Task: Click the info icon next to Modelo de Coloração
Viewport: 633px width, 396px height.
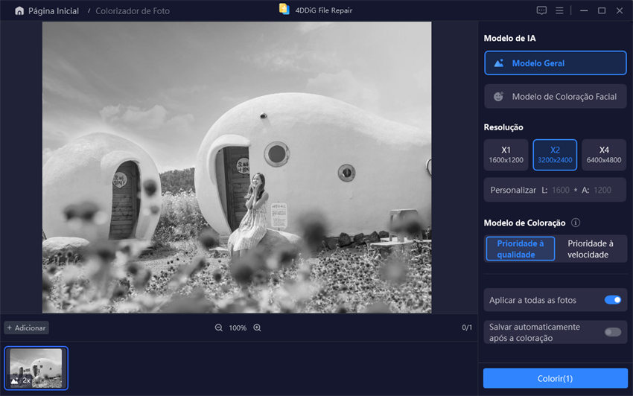Action: [x=576, y=223]
